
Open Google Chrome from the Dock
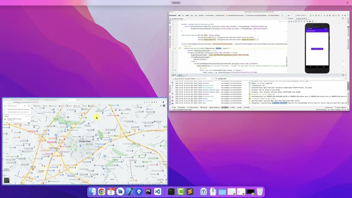pos(101,192)
